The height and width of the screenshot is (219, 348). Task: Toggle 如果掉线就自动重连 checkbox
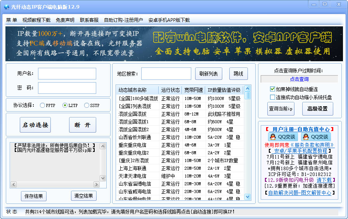272,89
